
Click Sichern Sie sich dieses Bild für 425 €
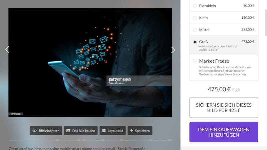tap(224, 107)
